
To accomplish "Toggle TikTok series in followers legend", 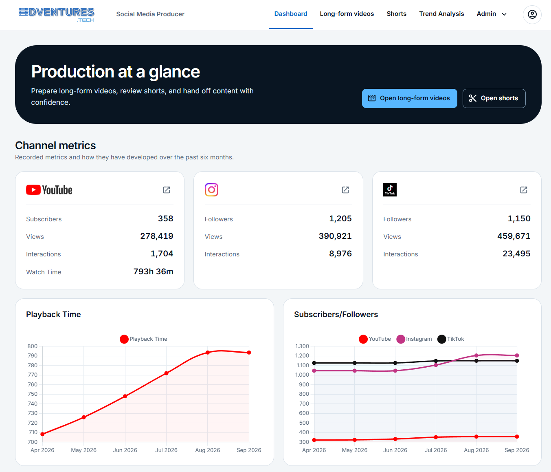I will pyautogui.click(x=451, y=339).
